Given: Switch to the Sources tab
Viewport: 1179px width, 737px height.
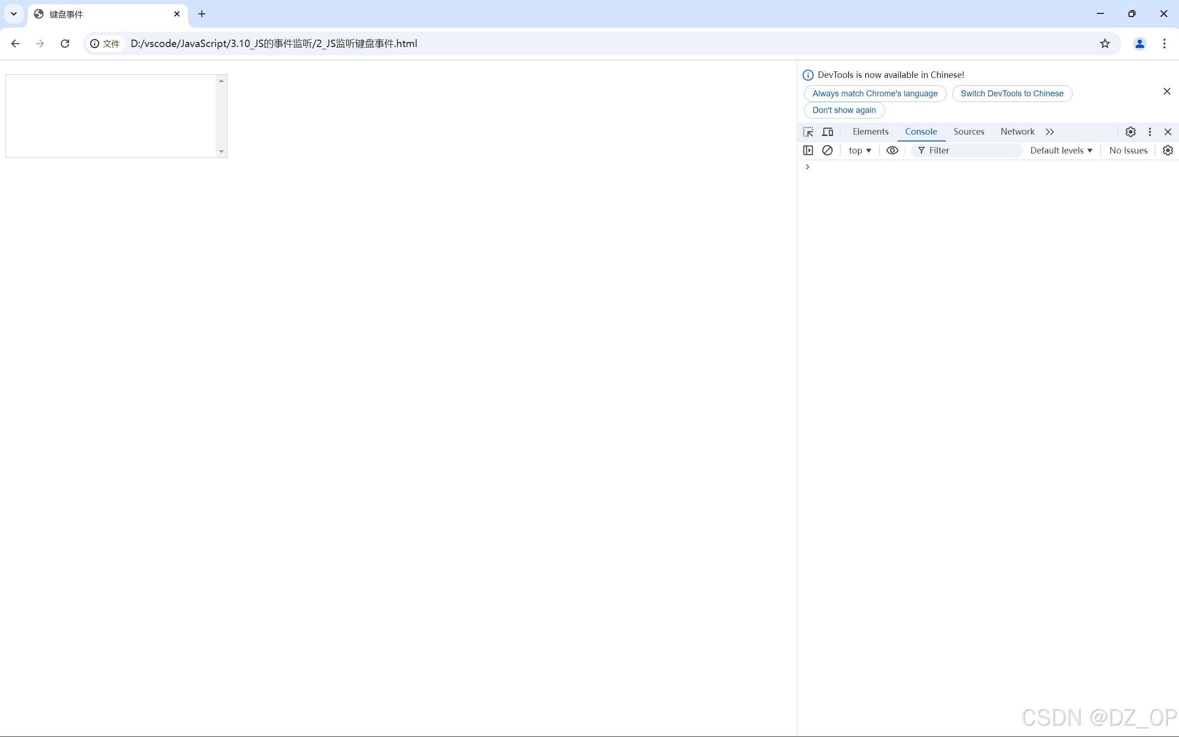Looking at the screenshot, I should pos(968,132).
